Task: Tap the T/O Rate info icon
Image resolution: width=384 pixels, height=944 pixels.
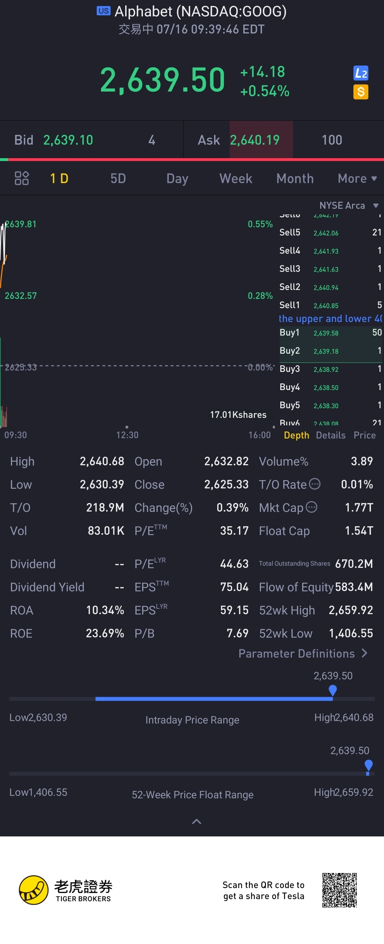Action: [315, 484]
